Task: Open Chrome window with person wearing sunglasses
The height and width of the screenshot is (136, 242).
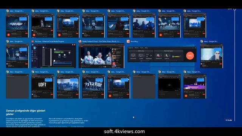Action: tap(211, 56)
